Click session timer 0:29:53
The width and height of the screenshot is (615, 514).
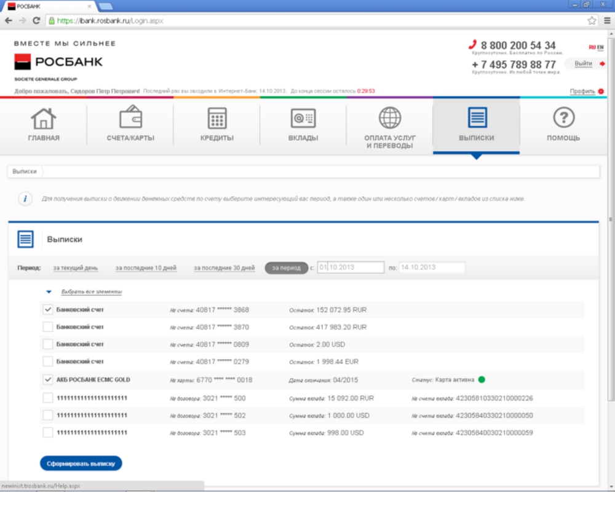tap(366, 91)
